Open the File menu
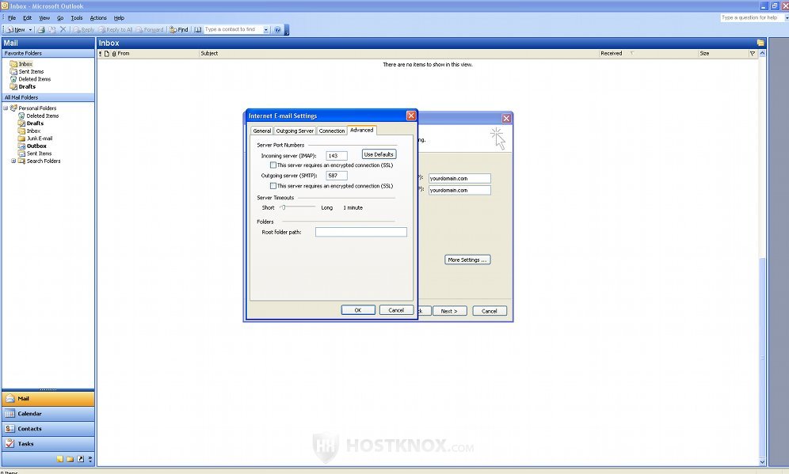The height and width of the screenshot is (474, 789). click(x=12, y=17)
